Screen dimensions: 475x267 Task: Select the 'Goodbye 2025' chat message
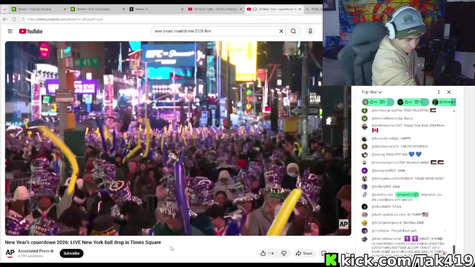click(413, 223)
